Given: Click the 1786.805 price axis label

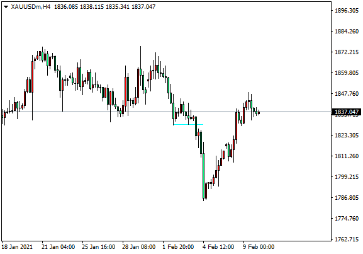Looking at the screenshot, I should coord(347,198).
